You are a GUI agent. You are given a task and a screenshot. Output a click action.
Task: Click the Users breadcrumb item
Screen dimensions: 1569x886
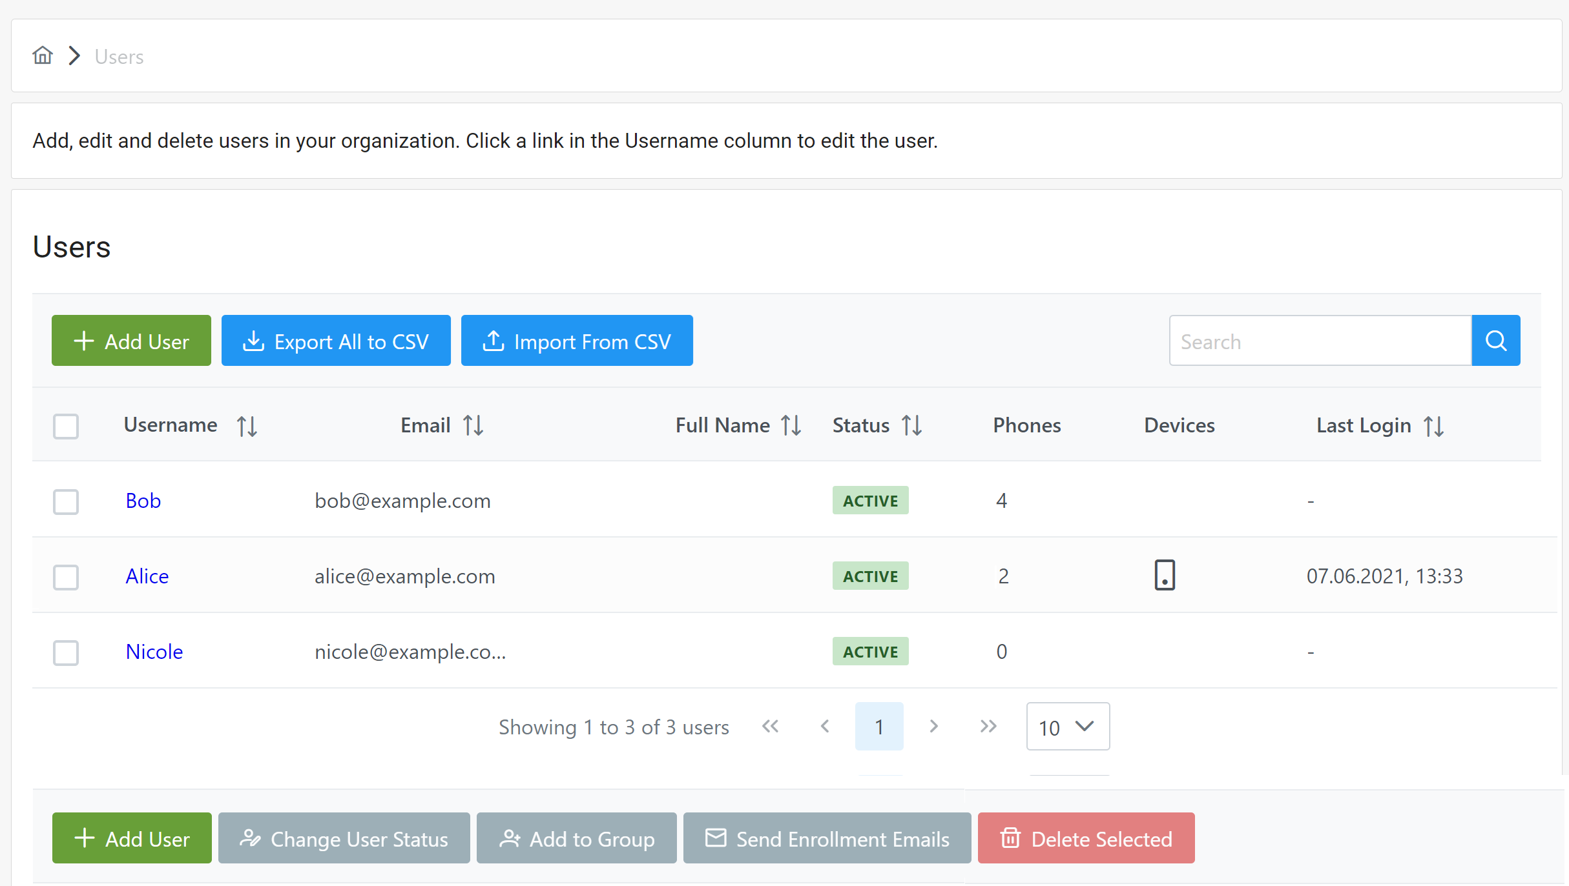tap(119, 57)
